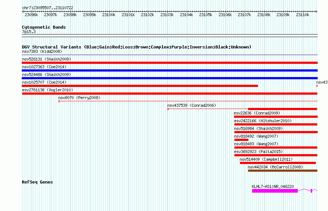Open the esv22636 (Conrad2009) label

pos(257,113)
